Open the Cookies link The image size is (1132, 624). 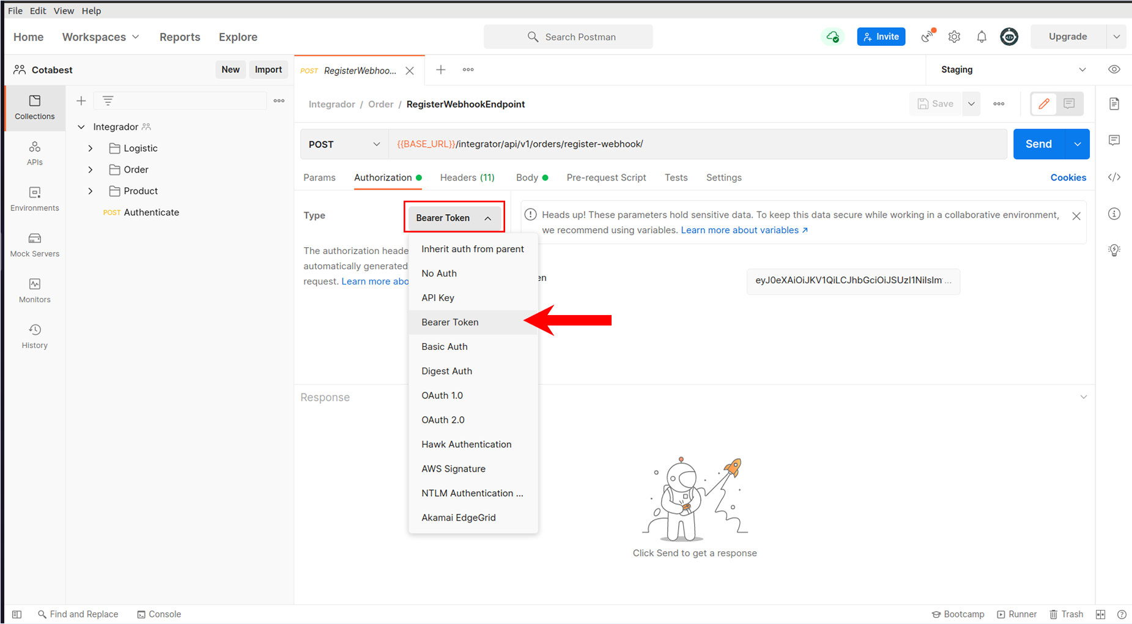[x=1068, y=177]
